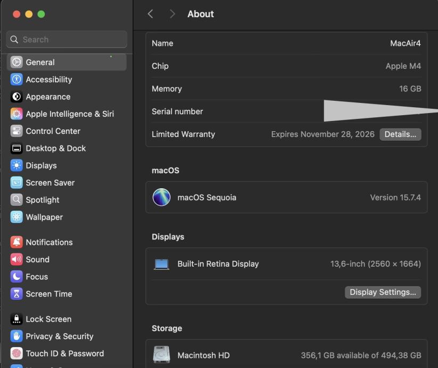Click the Control Center sidebar icon
The height and width of the screenshot is (368, 438).
17,131
